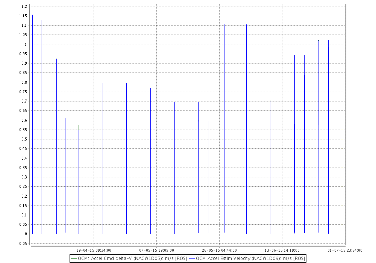Click y-axis tick label 0.5
376x263 pixels.
pos(24,139)
